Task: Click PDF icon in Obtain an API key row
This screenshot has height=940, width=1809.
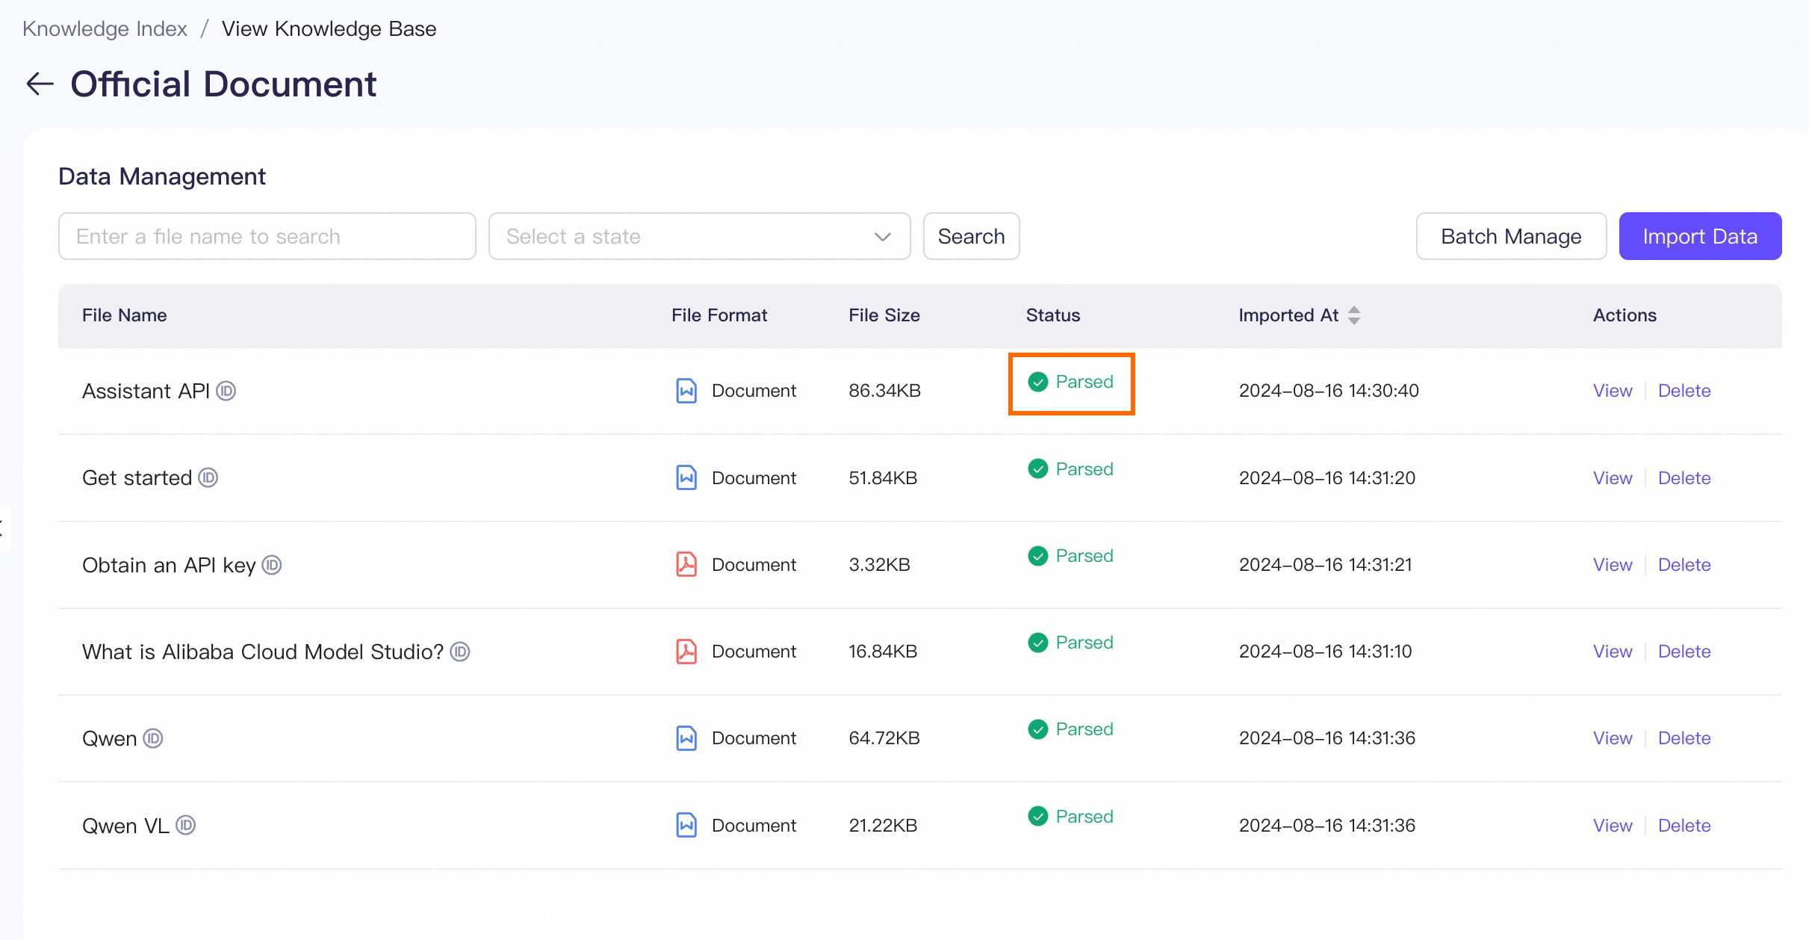Action: 686,564
